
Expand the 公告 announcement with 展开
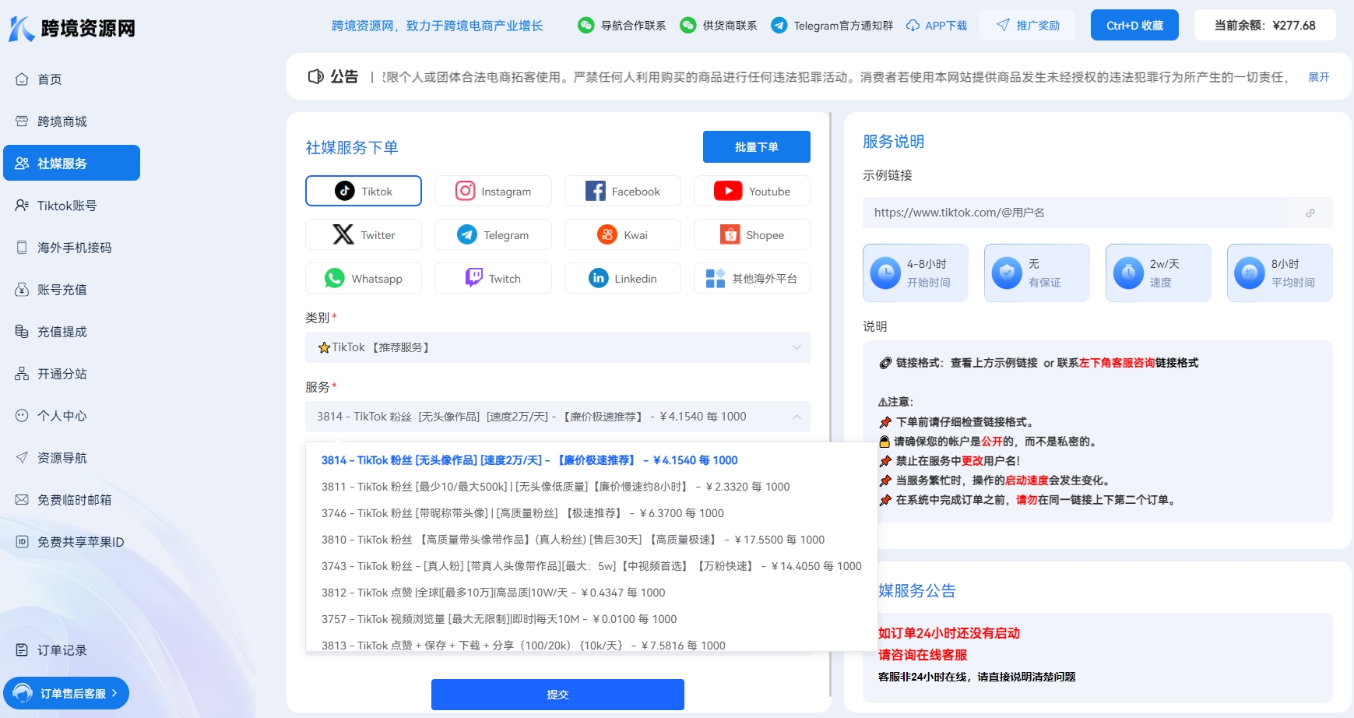[1318, 77]
